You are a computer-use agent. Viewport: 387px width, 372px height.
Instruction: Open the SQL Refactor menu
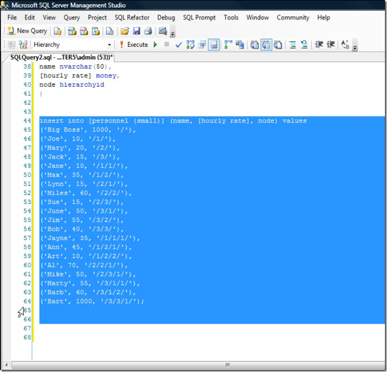tap(132, 17)
